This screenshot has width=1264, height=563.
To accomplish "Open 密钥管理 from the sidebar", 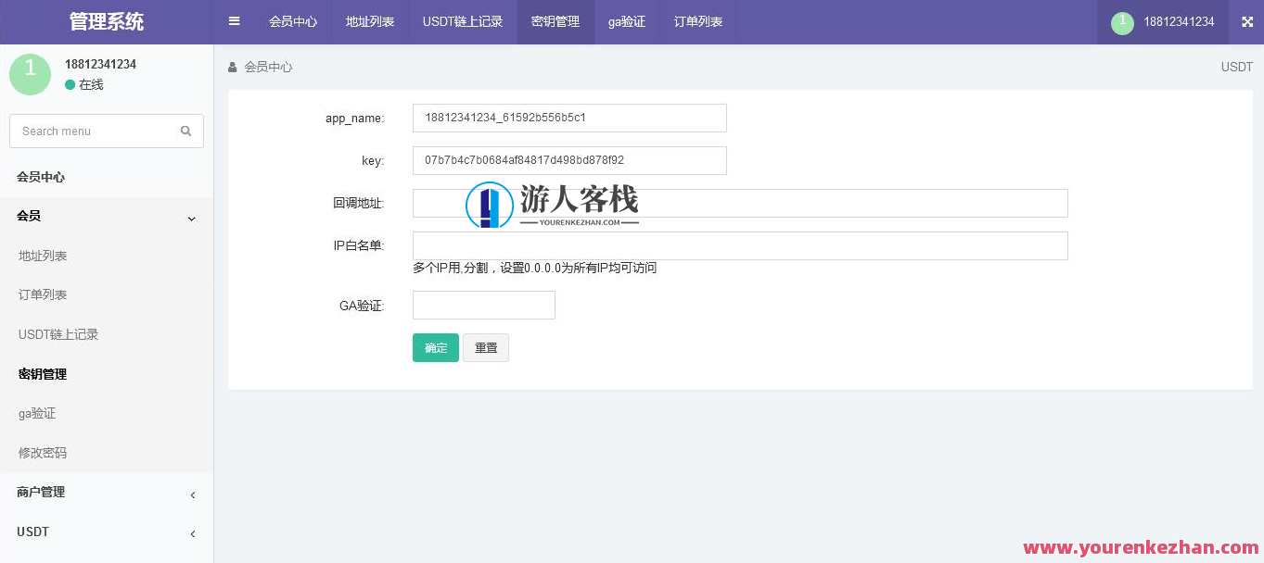I will click(42, 374).
